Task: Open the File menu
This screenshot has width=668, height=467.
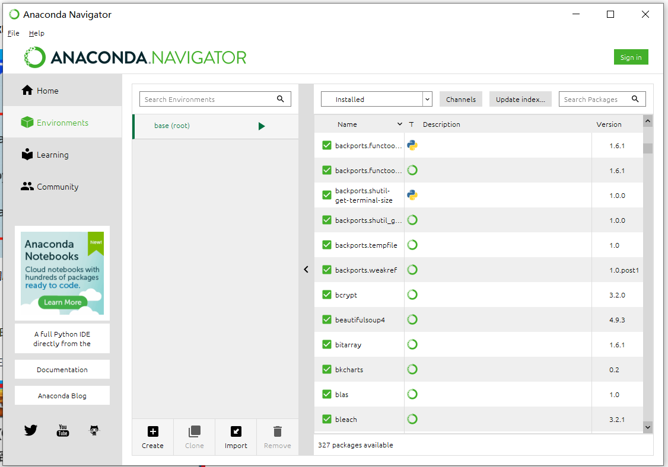Action: pos(13,33)
